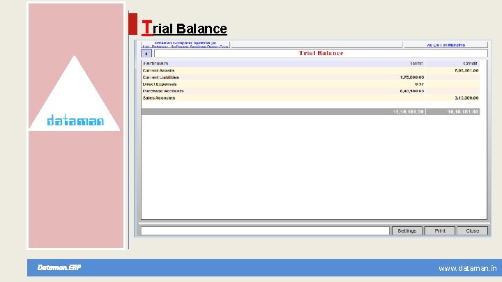Select the Direct Expenses row
Screen dimensions: 502x282
click(x=310, y=84)
